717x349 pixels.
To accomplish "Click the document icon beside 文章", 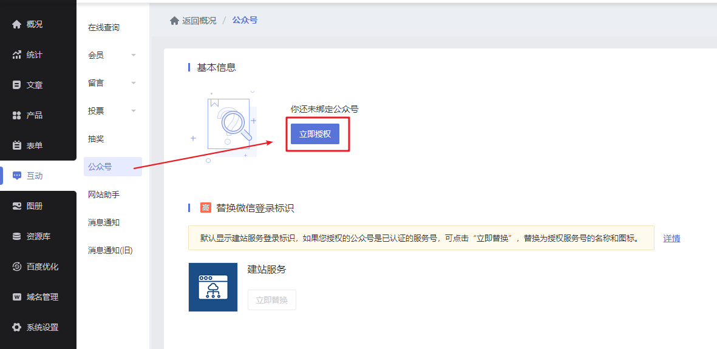I will click(17, 85).
